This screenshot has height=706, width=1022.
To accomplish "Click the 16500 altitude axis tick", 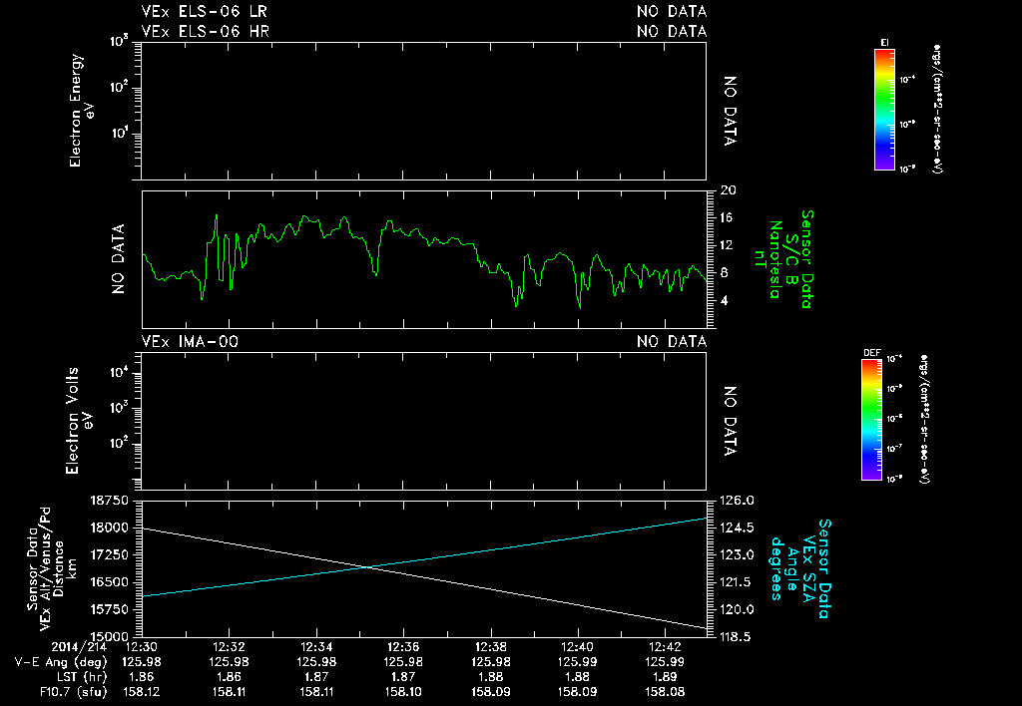I will pyautogui.click(x=110, y=582).
